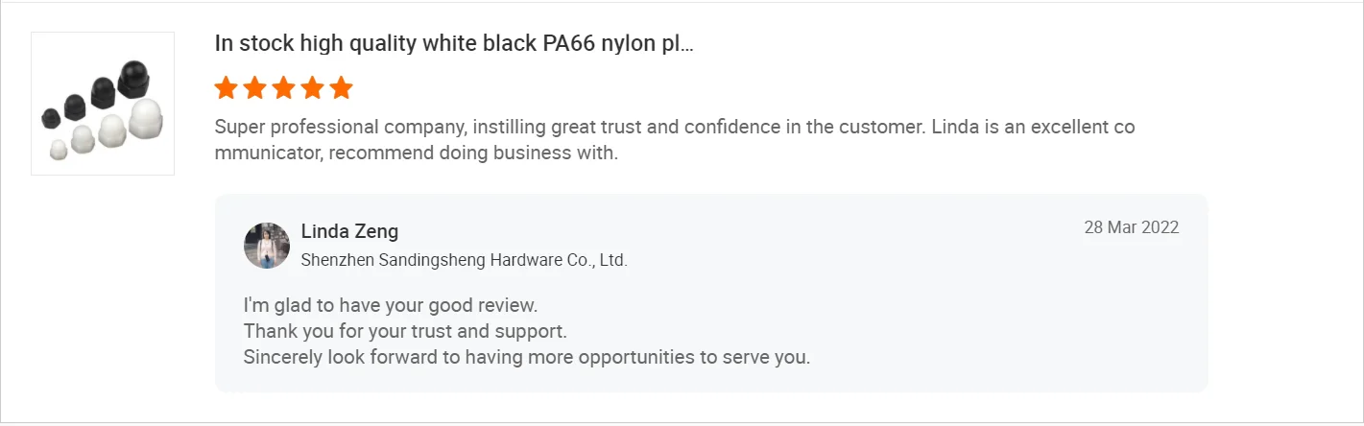
Task: Click the fourth orange rating star
Action: coord(312,89)
